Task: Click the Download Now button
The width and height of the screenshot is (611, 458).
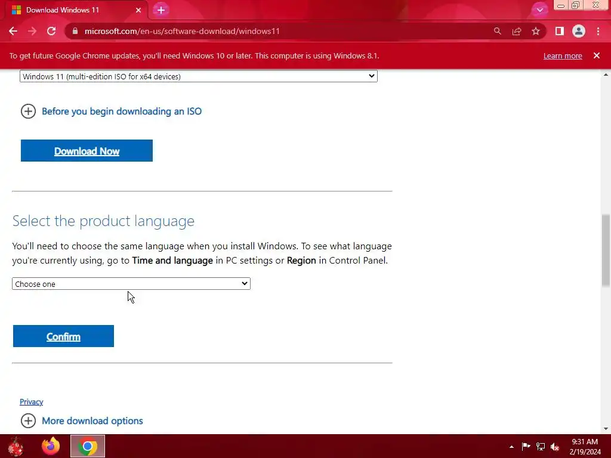Action: 87,151
